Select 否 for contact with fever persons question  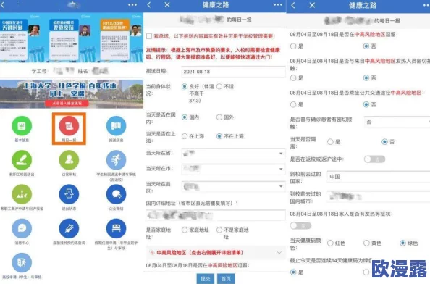366,78
